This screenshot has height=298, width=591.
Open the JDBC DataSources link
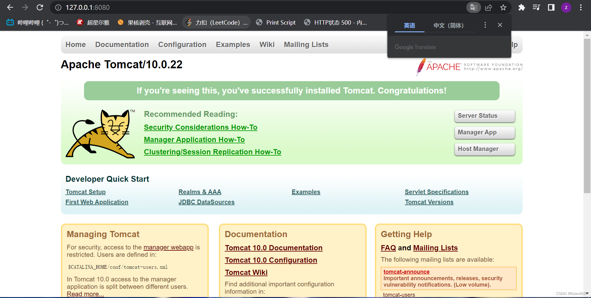[x=207, y=202]
